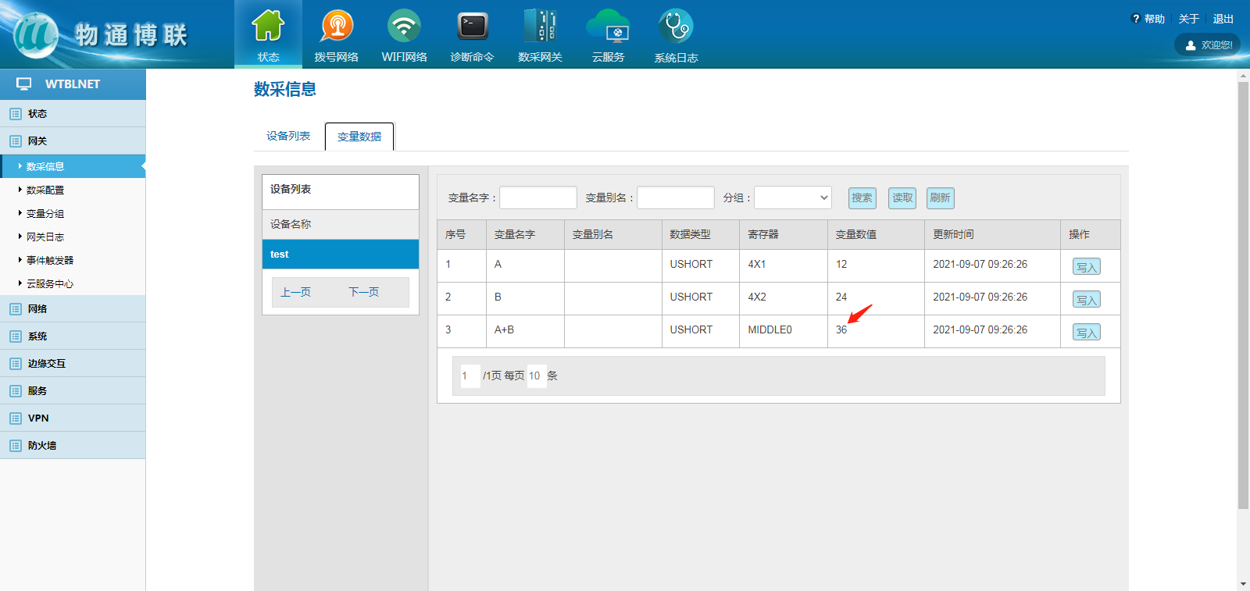
Task: Expand the 网络 sidebar section
Action: click(73, 309)
